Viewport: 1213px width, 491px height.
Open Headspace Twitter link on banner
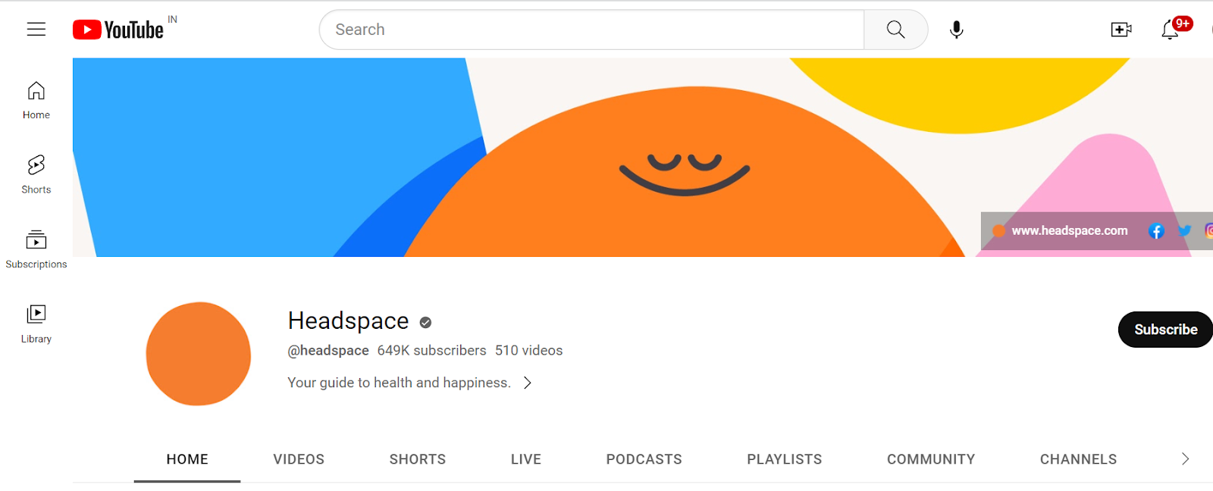point(1184,231)
